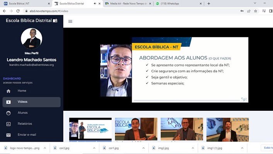Reload the current page
The image size is (273, 154).
(18, 11)
